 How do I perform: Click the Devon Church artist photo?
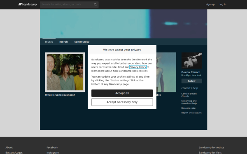coord(192,60)
